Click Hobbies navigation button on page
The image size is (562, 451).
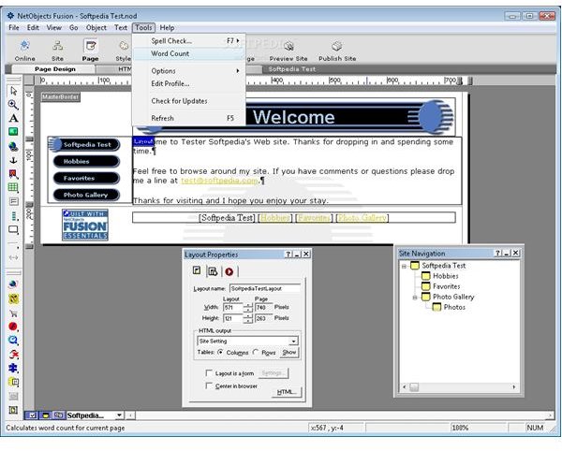[x=86, y=162]
